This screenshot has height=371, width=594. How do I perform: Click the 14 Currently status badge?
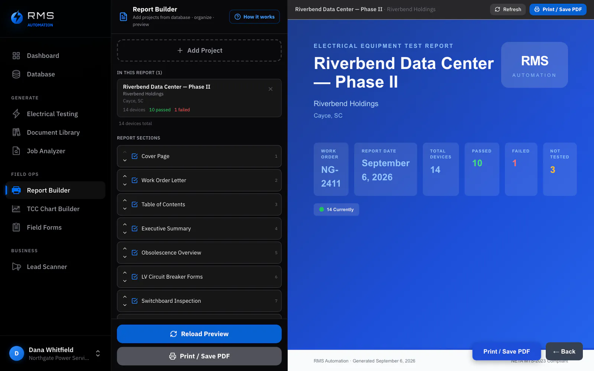coord(336,210)
